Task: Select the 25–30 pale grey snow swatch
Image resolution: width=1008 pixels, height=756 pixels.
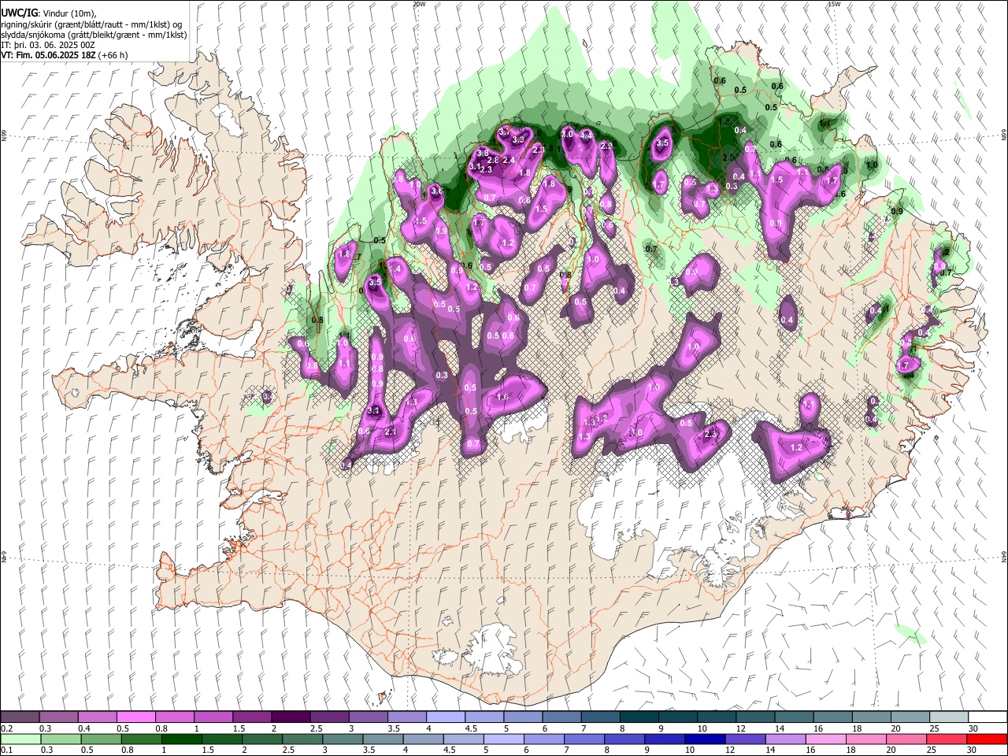Action: (x=947, y=717)
